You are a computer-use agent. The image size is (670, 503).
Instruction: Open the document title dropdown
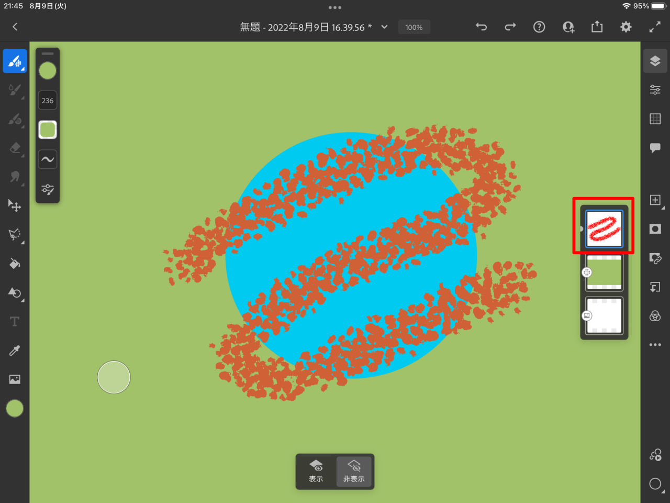point(384,27)
